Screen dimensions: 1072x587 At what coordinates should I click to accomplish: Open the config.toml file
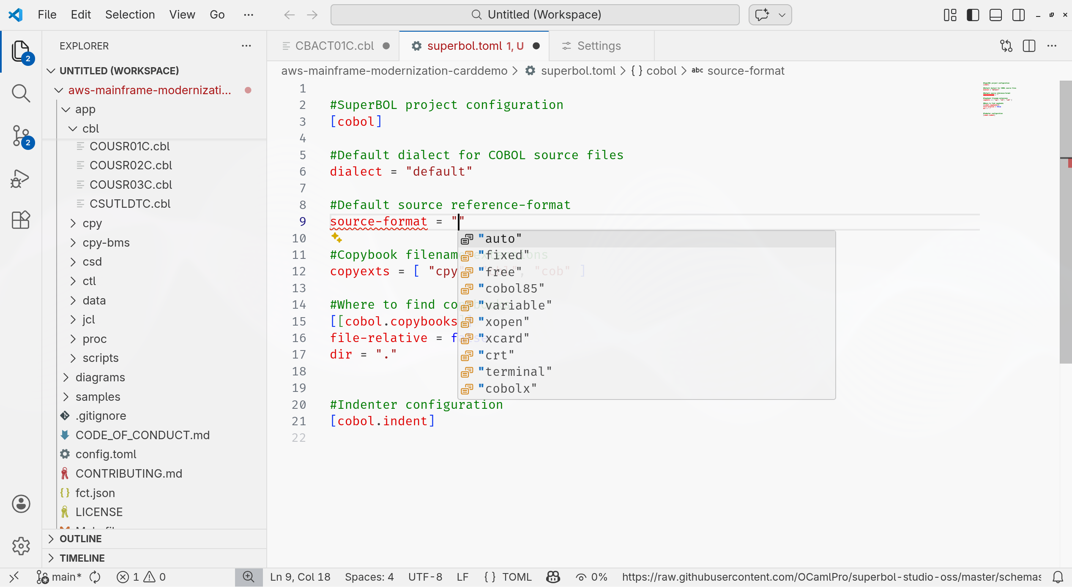[x=106, y=454]
